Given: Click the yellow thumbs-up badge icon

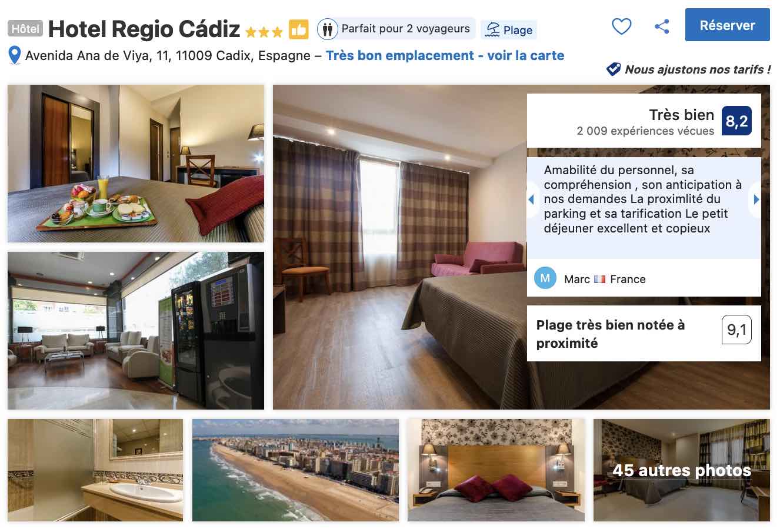Looking at the screenshot, I should (x=298, y=29).
